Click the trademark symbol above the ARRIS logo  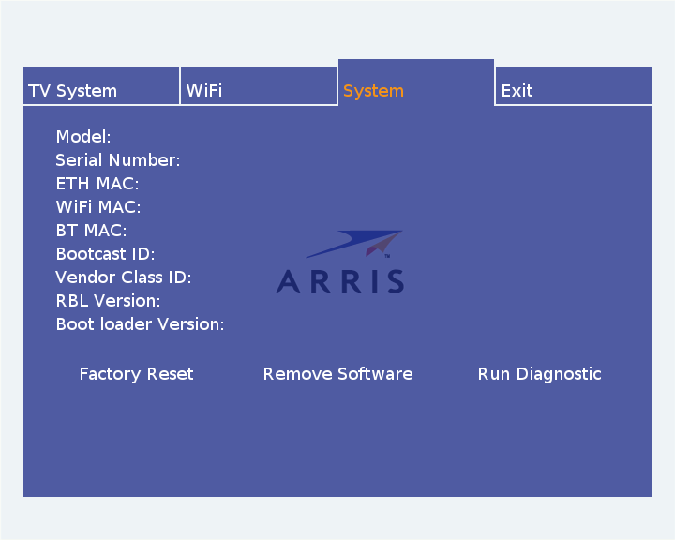pyautogui.click(x=387, y=254)
